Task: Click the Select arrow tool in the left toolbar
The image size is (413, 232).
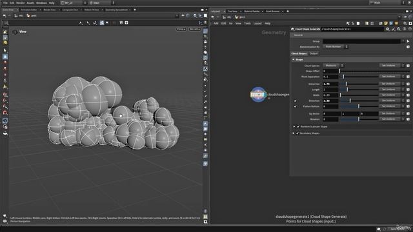Action: pyautogui.click(x=5, y=50)
